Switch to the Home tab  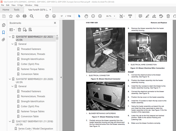tap(6, 10)
